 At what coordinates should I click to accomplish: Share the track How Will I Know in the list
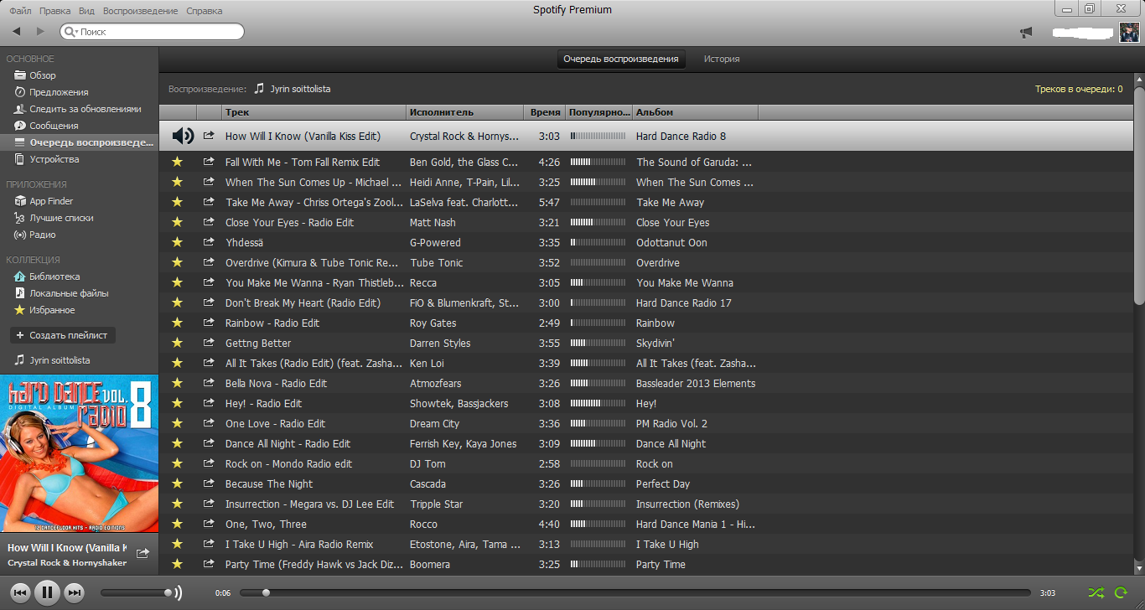tap(209, 136)
